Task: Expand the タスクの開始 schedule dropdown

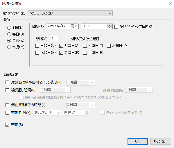Action: click(x=70, y=13)
